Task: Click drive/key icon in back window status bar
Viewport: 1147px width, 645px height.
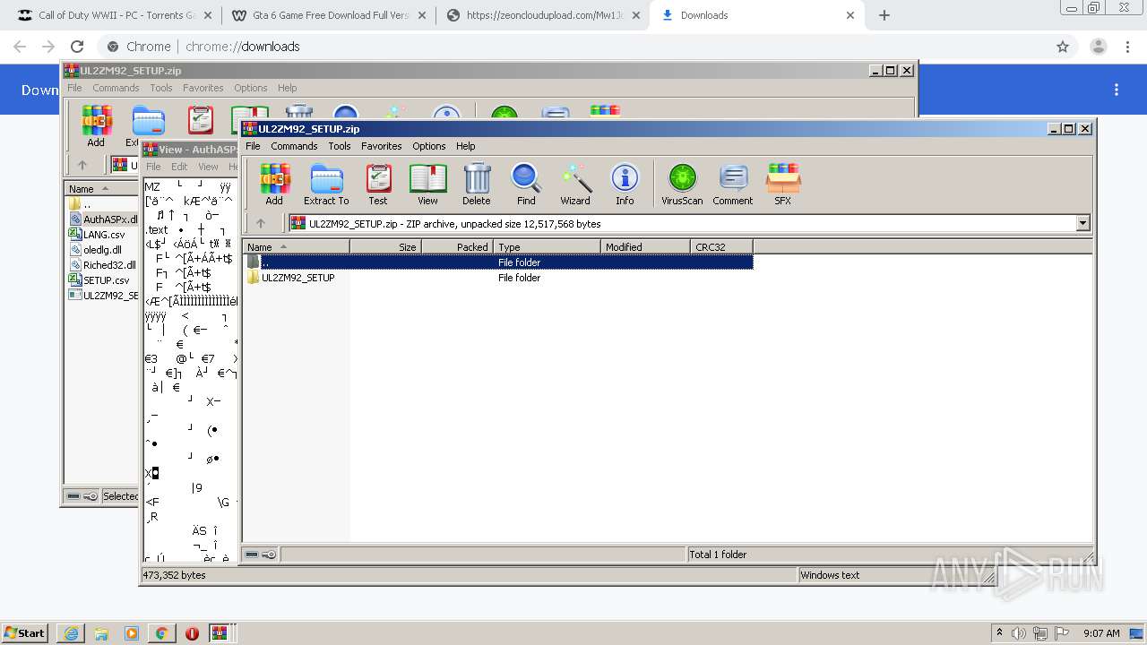Action: [82, 496]
